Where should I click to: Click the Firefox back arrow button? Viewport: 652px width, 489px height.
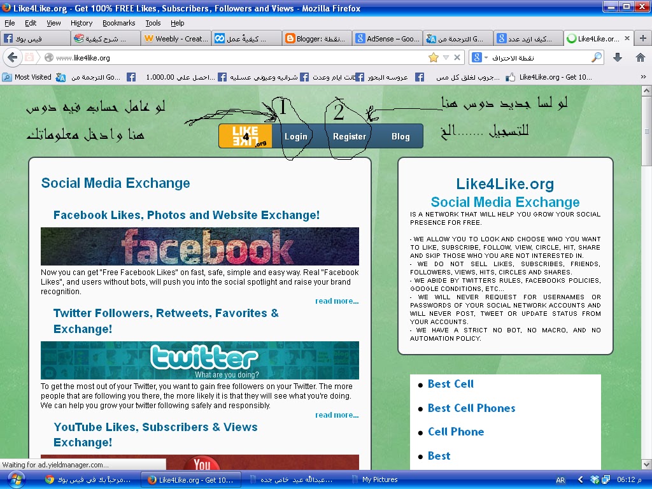(13, 57)
